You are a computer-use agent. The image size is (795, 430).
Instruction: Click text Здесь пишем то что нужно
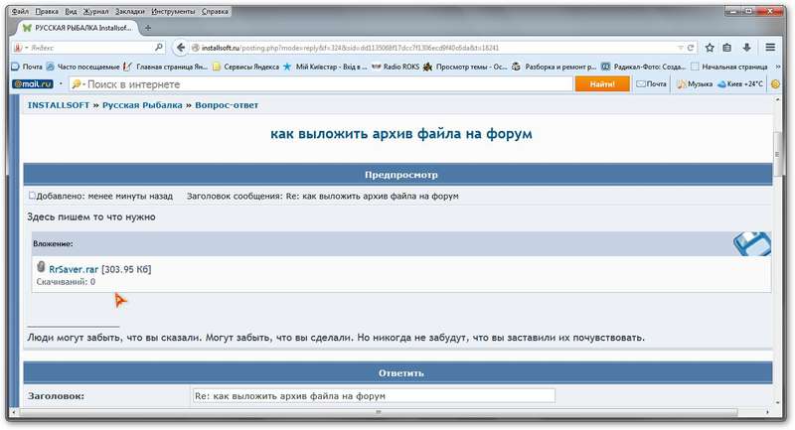(x=91, y=216)
